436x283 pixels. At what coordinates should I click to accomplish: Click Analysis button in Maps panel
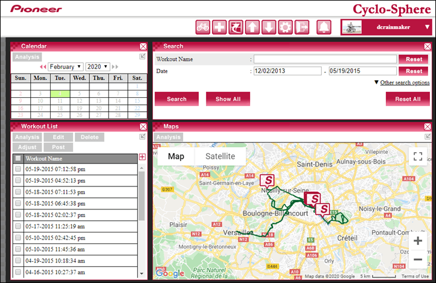click(x=168, y=137)
